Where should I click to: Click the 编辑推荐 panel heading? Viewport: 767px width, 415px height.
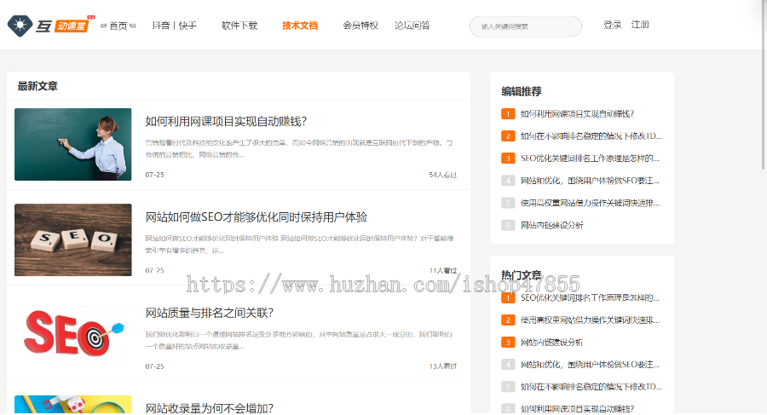click(522, 91)
